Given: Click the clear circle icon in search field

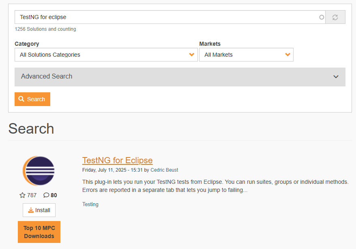Looking at the screenshot, I should tap(322, 17).
